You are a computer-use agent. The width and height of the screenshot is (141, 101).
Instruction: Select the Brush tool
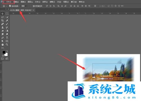pyautogui.click(x=7, y=24)
